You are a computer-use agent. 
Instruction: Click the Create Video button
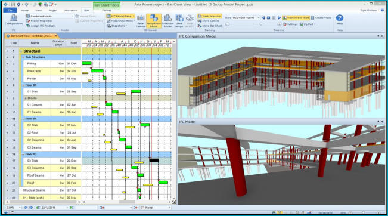click(321, 18)
